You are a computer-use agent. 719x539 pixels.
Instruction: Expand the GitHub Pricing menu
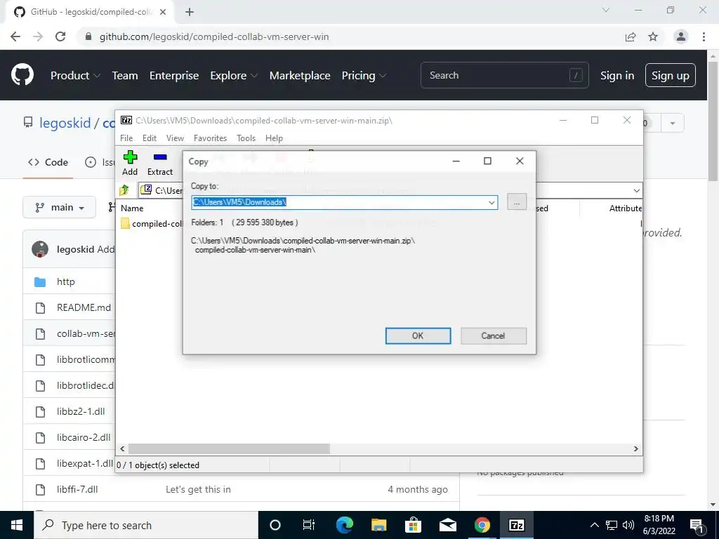[x=364, y=76]
